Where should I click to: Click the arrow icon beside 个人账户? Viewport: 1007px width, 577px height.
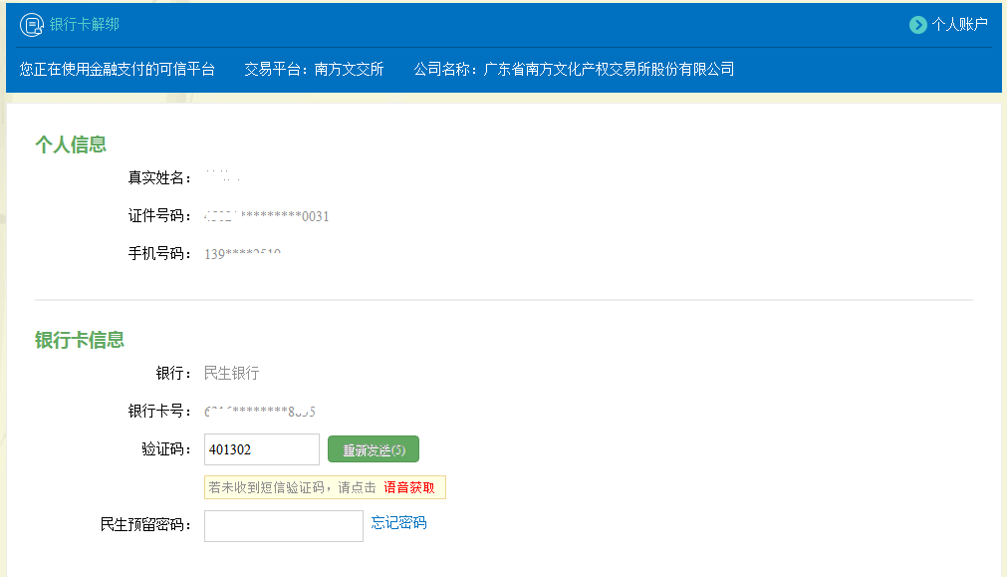point(918,25)
